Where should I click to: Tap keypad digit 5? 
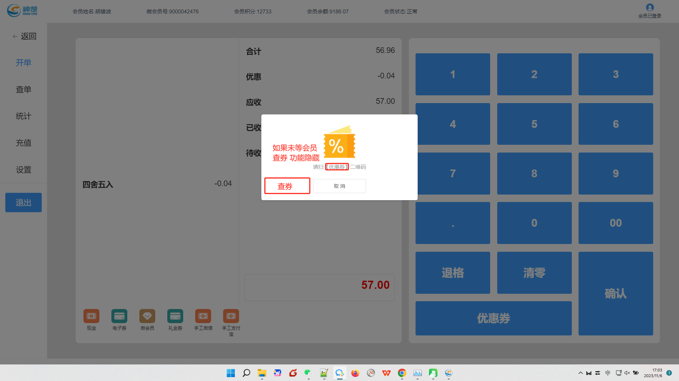534,124
